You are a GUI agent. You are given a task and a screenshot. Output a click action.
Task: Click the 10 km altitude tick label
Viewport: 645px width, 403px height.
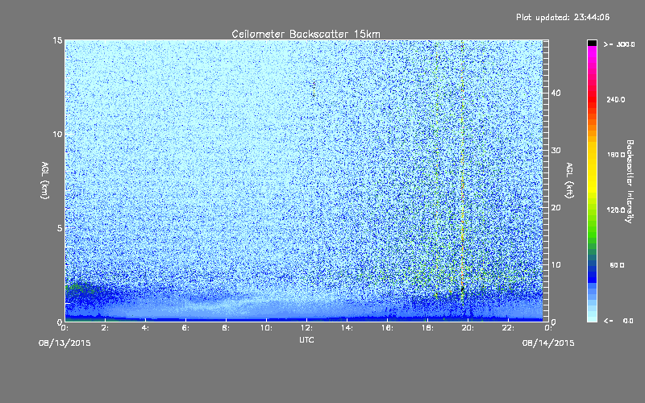coord(57,135)
